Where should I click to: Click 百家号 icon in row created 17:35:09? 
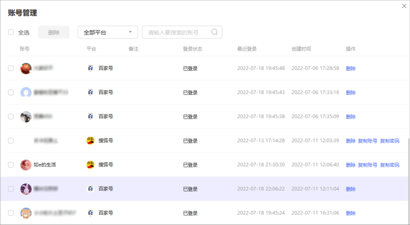pos(90,116)
